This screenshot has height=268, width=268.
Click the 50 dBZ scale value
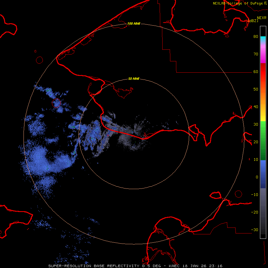click(x=256, y=89)
